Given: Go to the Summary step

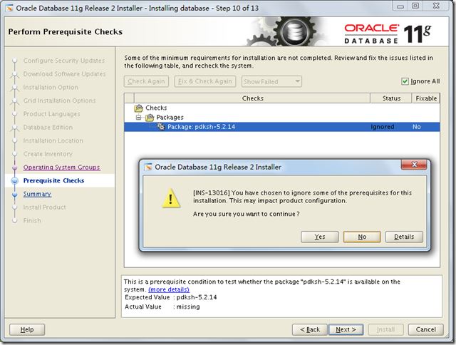Looking at the screenshot, I should (37, 194).
